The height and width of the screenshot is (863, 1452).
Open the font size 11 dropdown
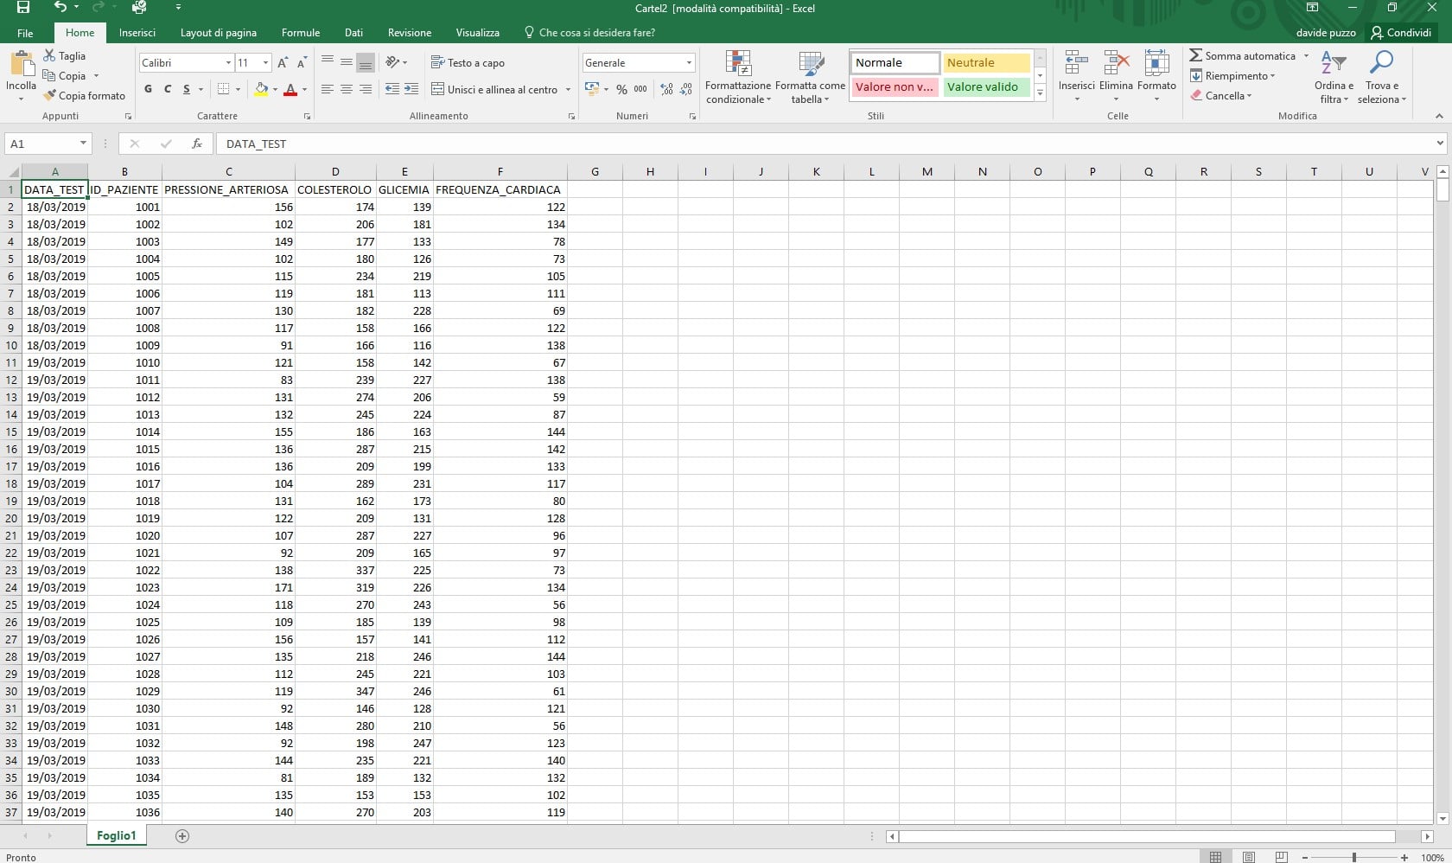[266, 62]
